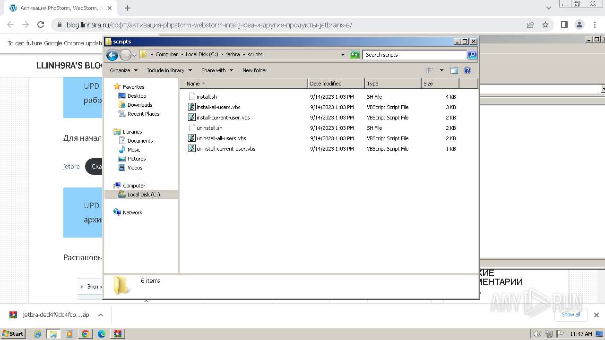
Task: Click the search magnifier icon in Explorer
Action: (472, 55)
